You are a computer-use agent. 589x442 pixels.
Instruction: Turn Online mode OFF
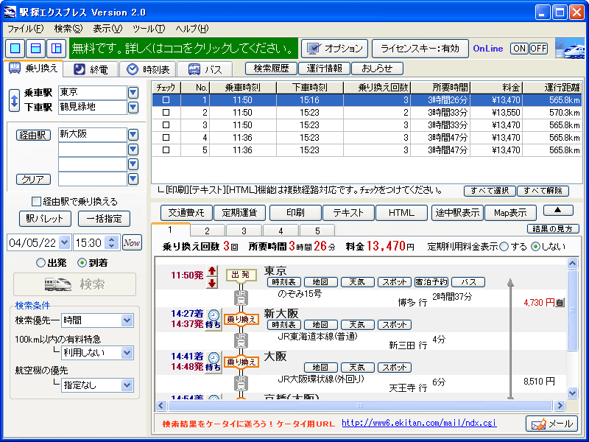538,49
